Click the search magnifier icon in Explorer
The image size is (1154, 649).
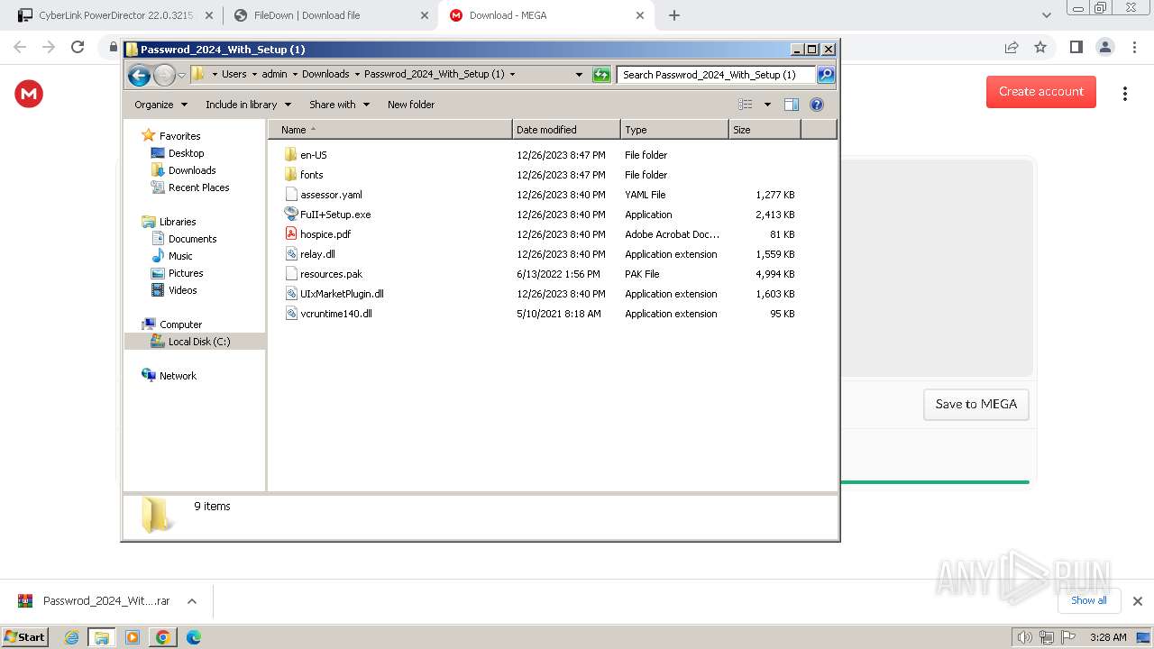[825, 75]
